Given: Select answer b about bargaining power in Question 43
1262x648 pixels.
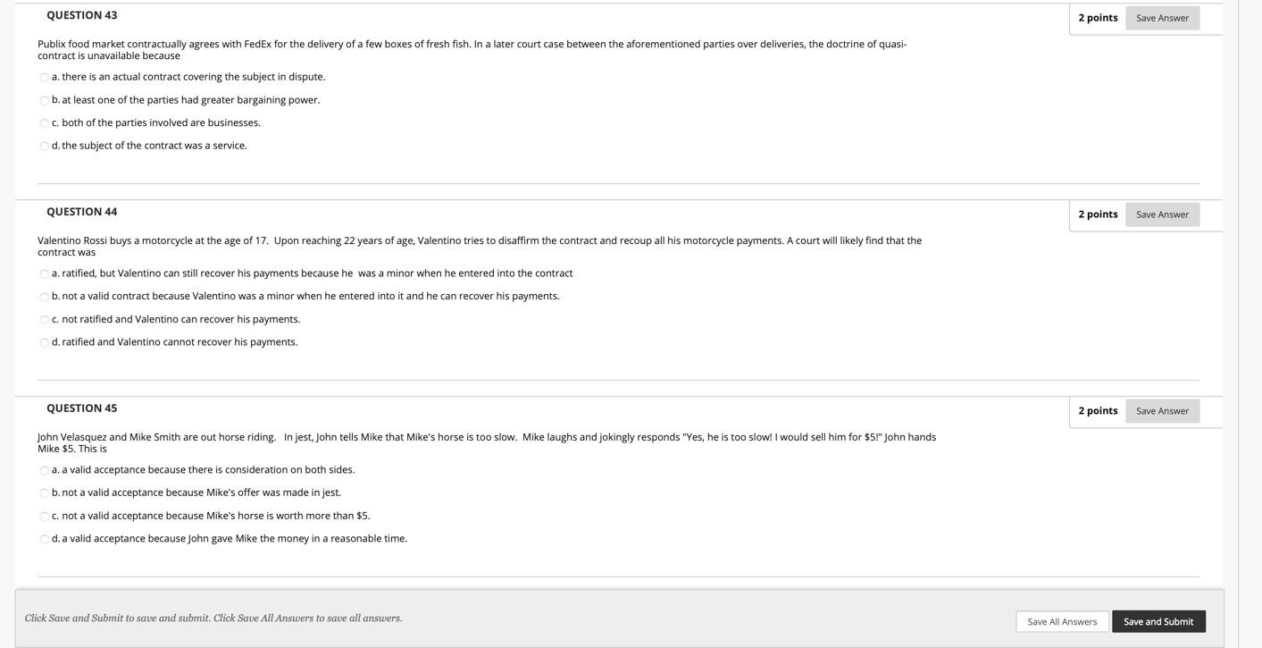Looking at the screenshot, I should [43, 98].
